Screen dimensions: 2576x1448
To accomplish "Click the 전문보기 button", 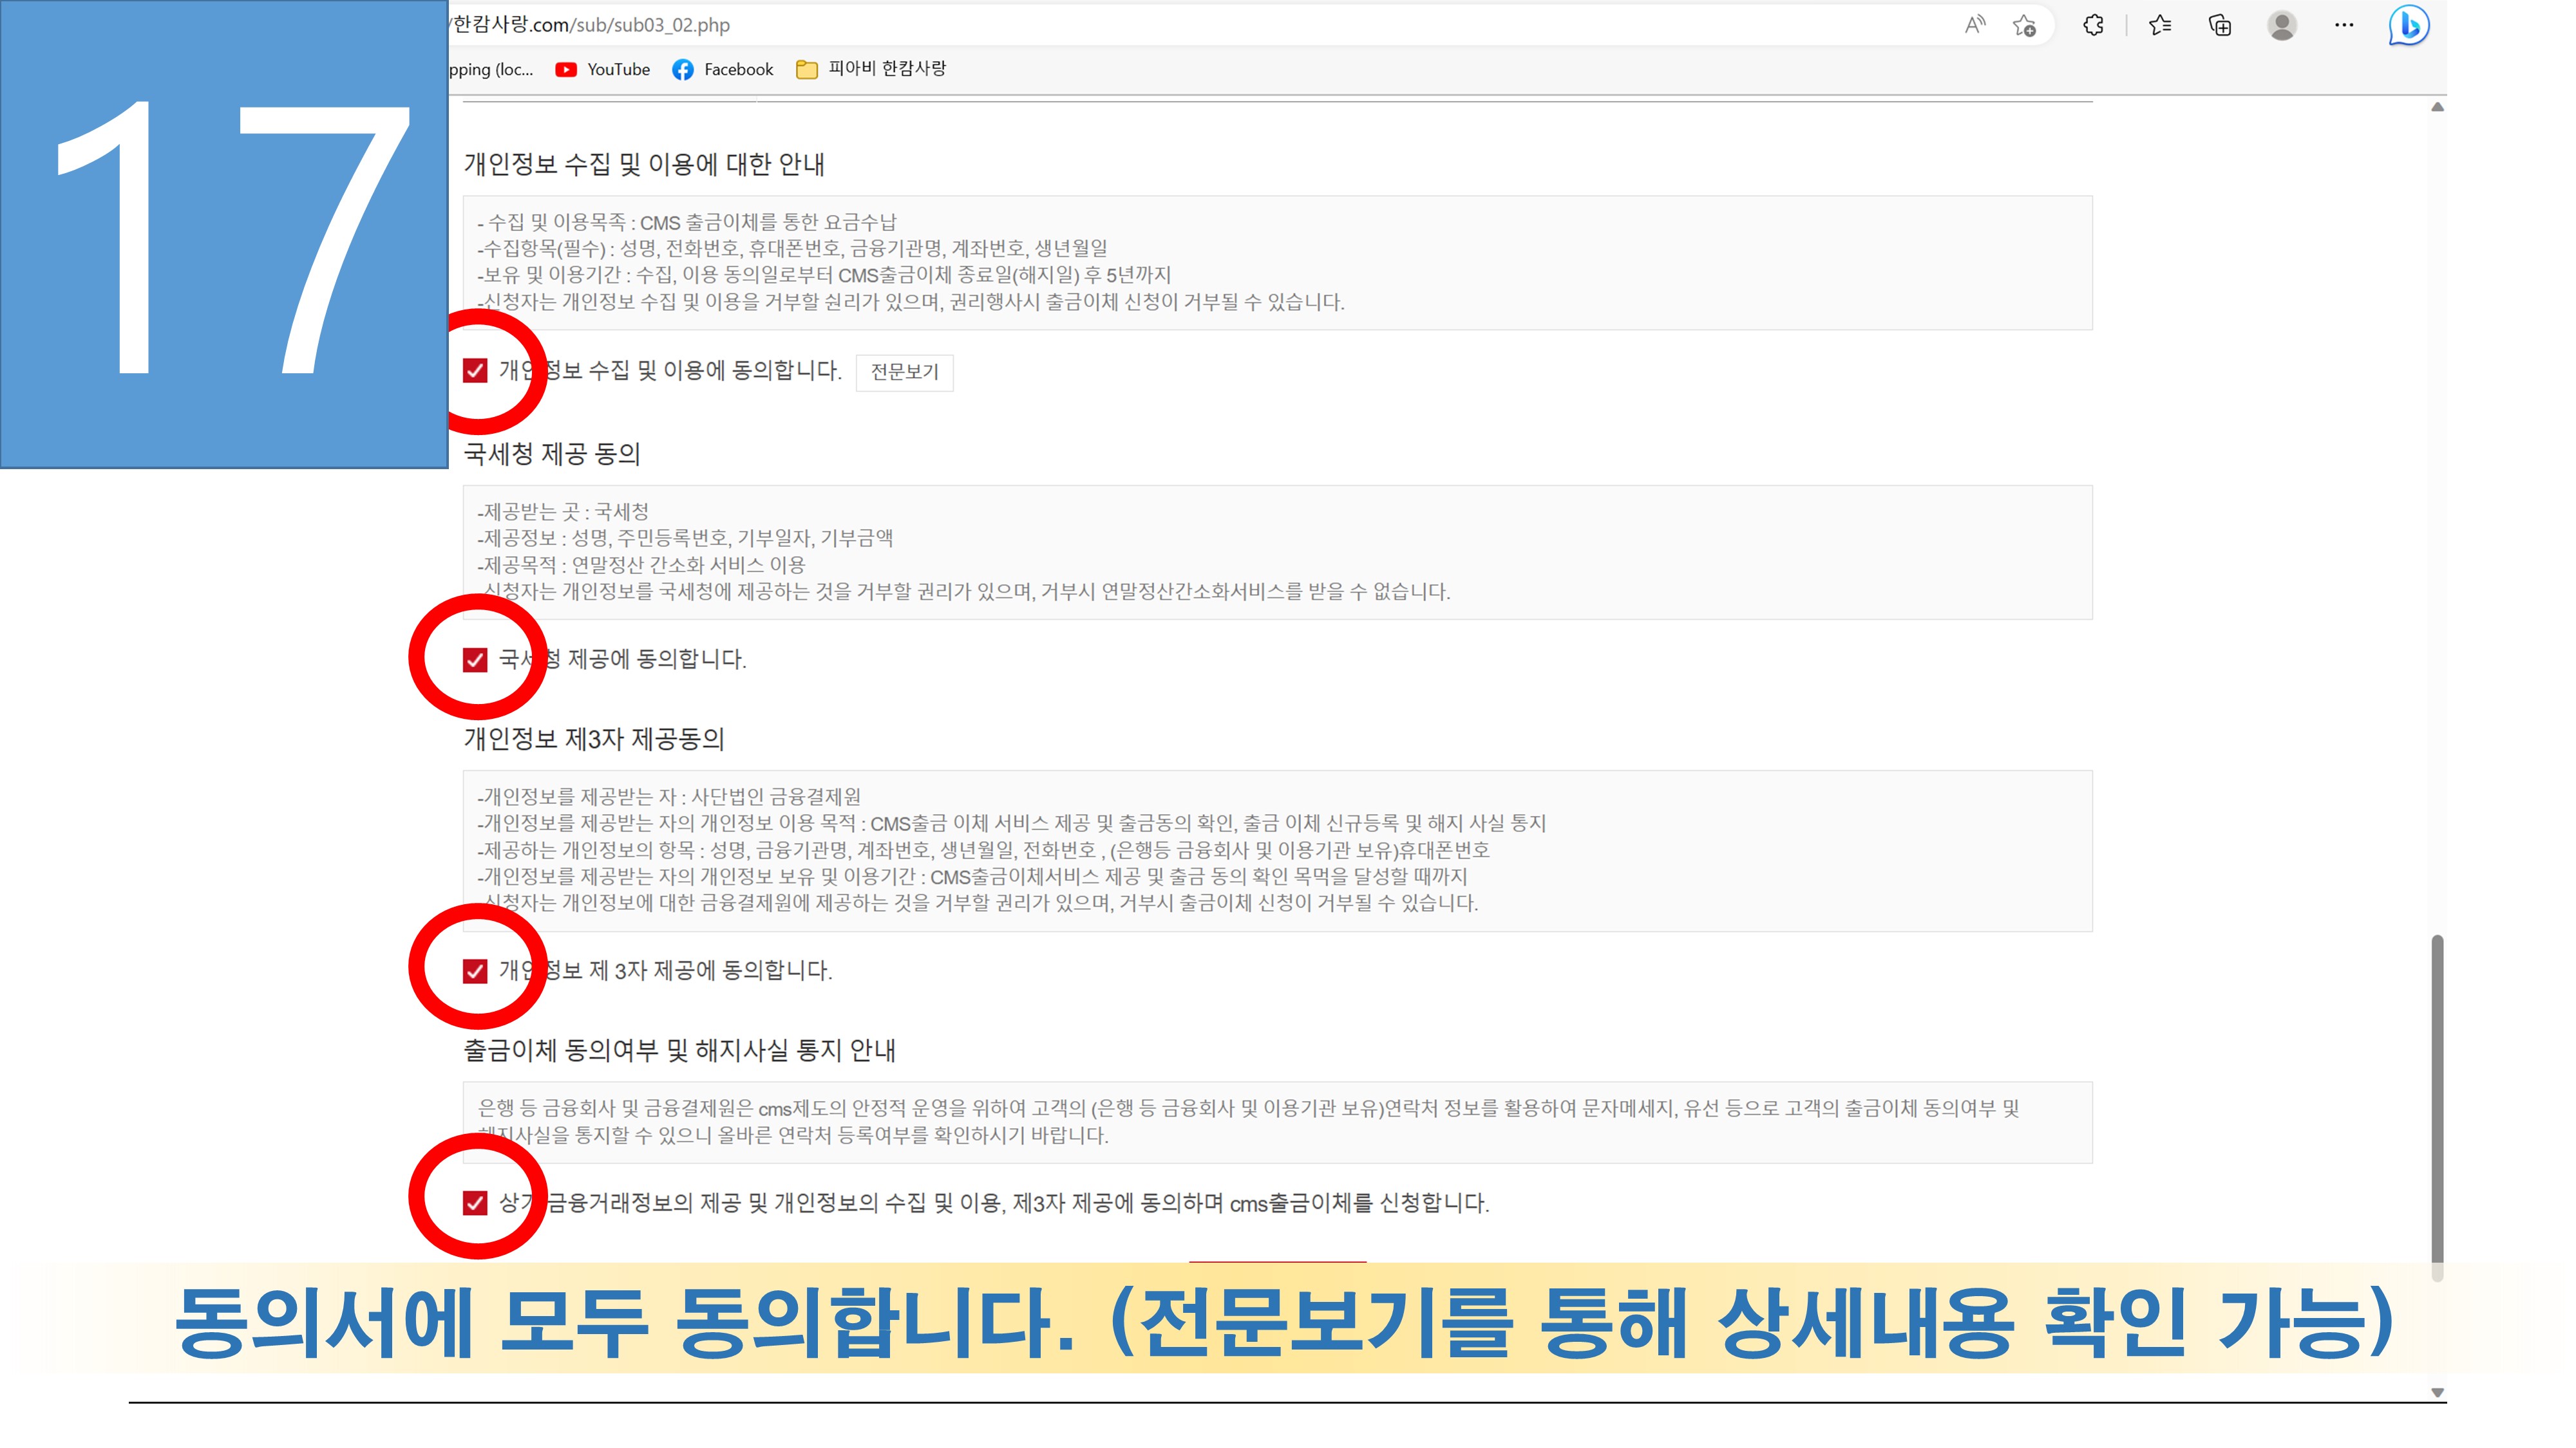I will [904, 372].
